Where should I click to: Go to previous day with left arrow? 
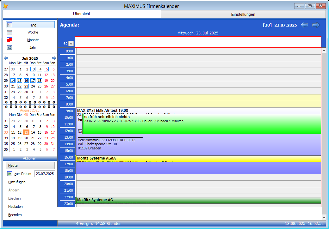click(x=304, y=25)
